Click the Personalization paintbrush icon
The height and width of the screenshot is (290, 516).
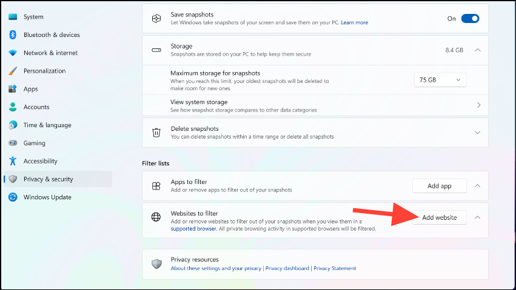tap(13, 71)
